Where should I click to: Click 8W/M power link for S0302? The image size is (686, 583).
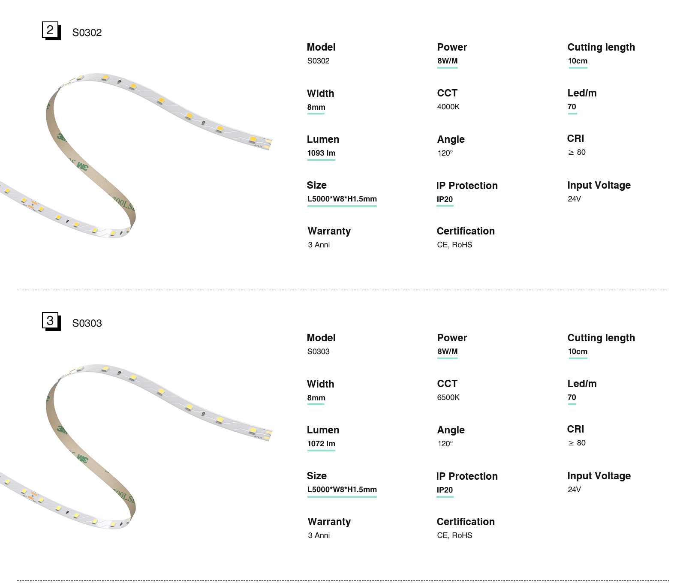coord(447,61)
